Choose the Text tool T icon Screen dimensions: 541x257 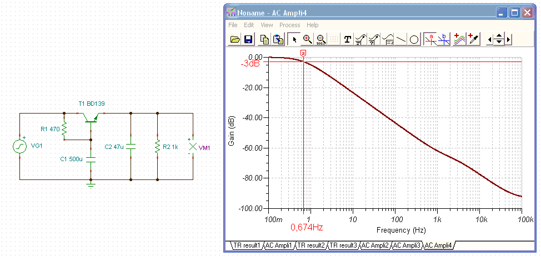tap(348, 39)
